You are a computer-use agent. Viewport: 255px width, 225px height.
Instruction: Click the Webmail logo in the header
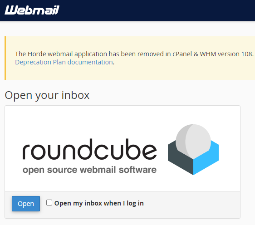[x=32, y=10]
